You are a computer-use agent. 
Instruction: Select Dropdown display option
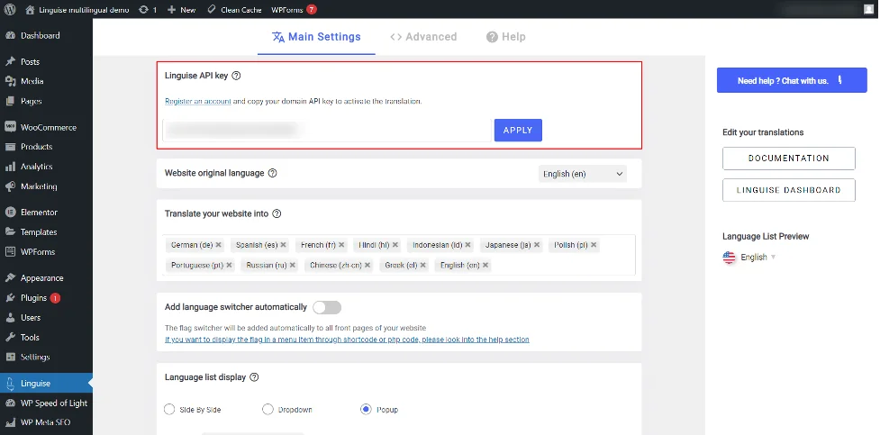point(268,409)
